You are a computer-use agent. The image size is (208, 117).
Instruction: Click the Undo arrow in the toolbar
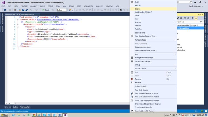31,10
